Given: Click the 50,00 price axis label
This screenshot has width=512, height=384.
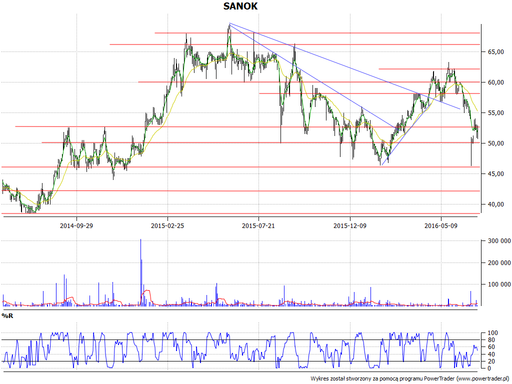Looking at the screenshot, I should (x=495, y=143).
